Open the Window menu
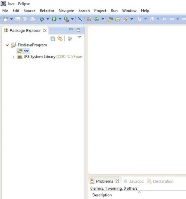186x199 pixels. pyautogui.click(x=129, y=10)
